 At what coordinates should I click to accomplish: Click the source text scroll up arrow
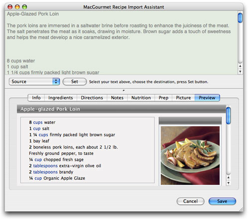pos(240,66)
